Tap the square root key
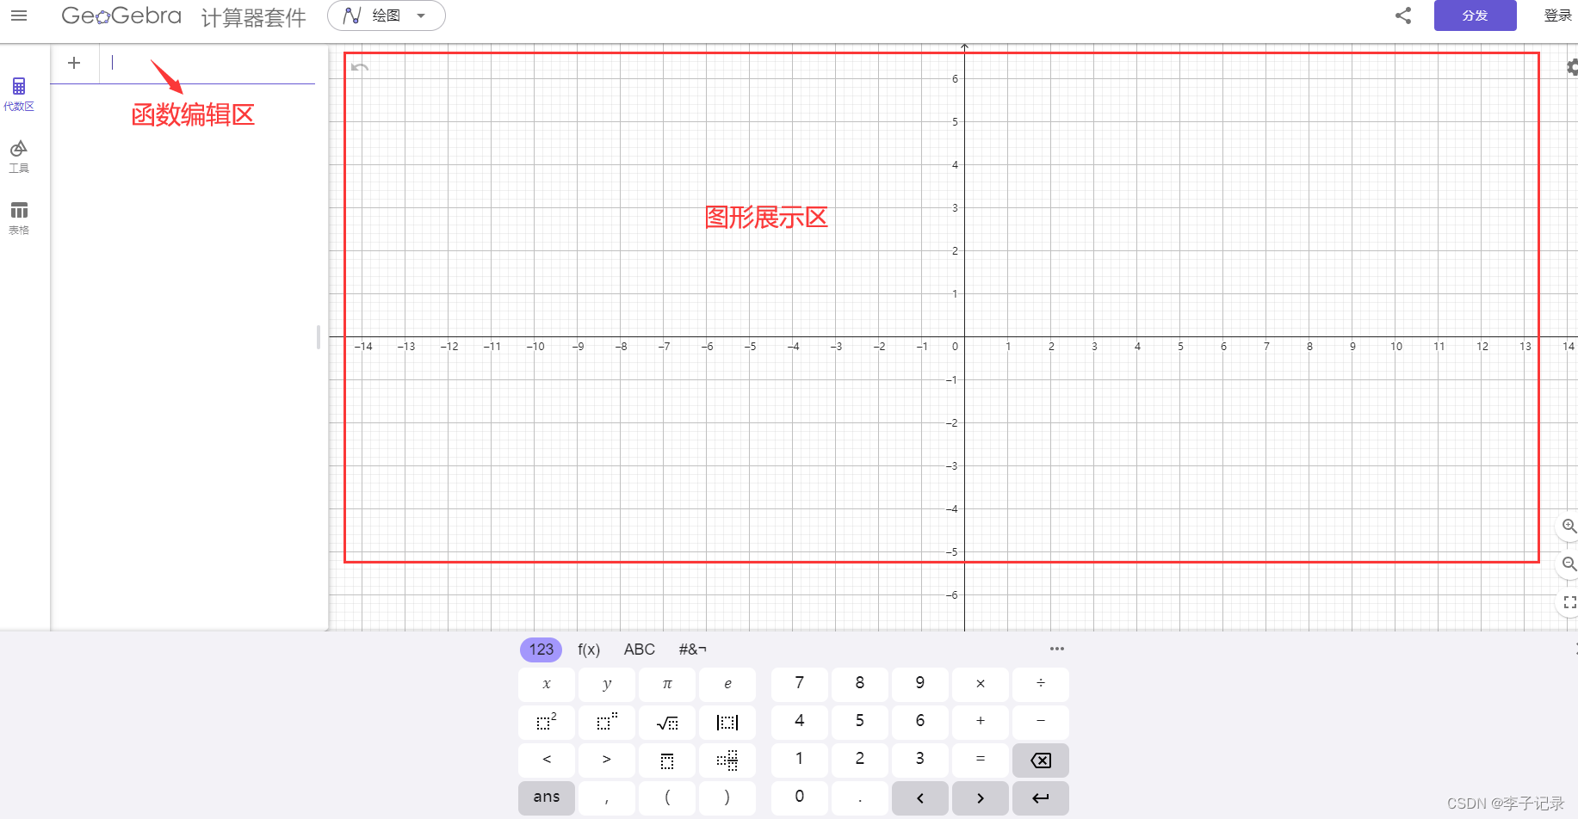Screen dimensions: 1578x819 pyautogui.click(x=667, y=722)
